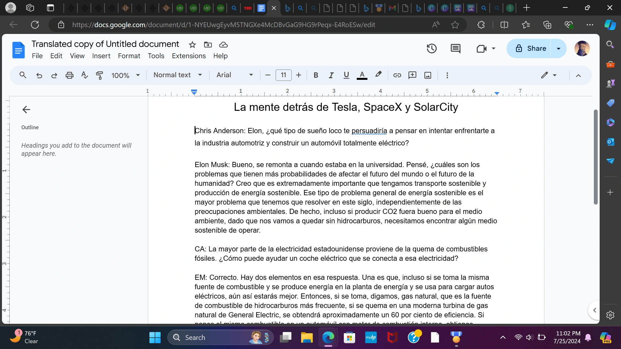Click the print icon
The width and height of the screenshot is (621, 349).
(x=69, y=75)
